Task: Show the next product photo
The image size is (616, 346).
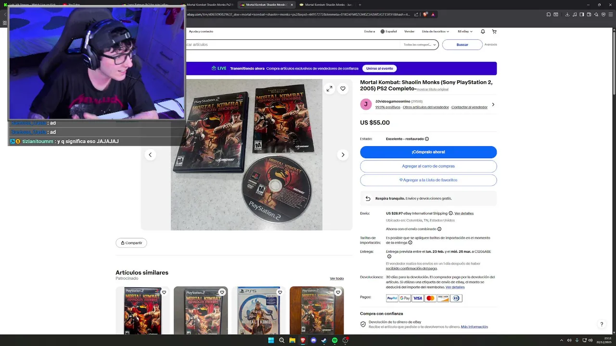Action: point(343,155)
